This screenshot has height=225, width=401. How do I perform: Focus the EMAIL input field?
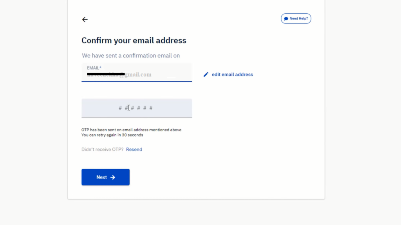coord(137,72)
